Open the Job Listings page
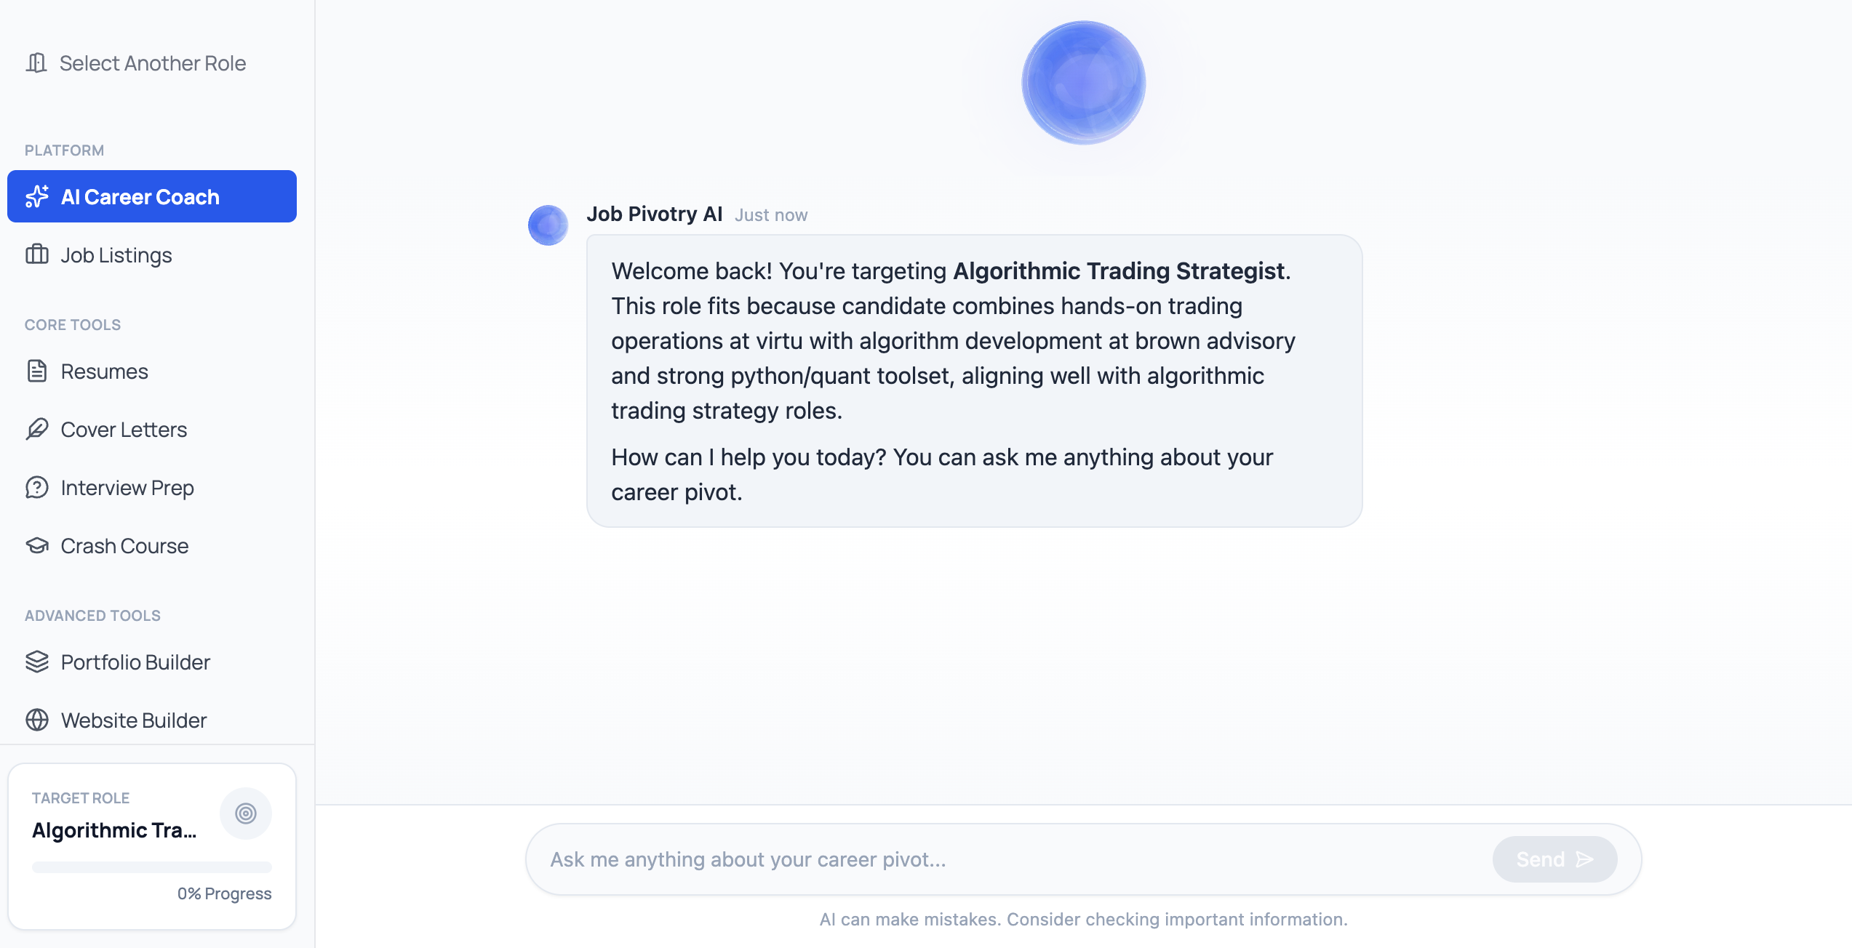This screenshot has width=1852, height=948. [x=116, y=255]
